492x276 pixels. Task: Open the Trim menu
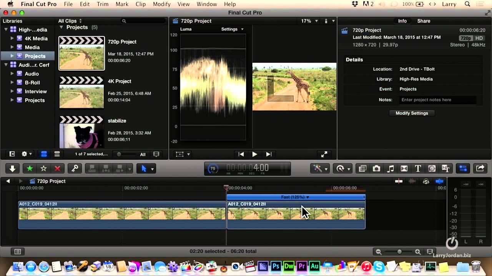point(103,4)
